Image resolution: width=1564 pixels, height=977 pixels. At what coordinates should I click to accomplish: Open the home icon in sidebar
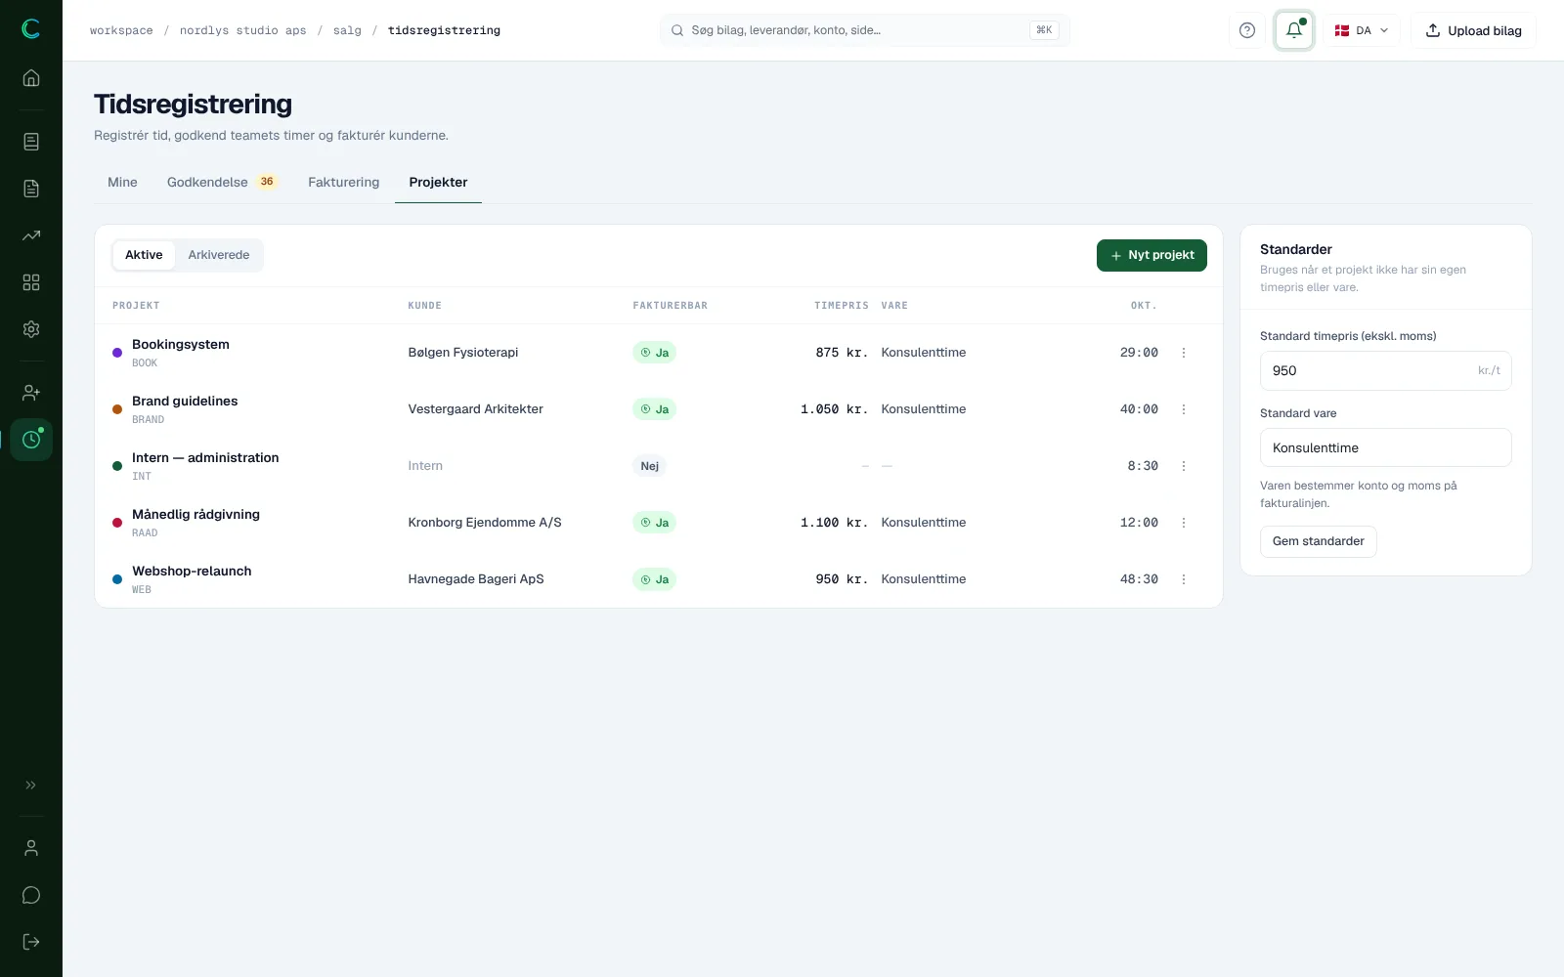point(31,78)
